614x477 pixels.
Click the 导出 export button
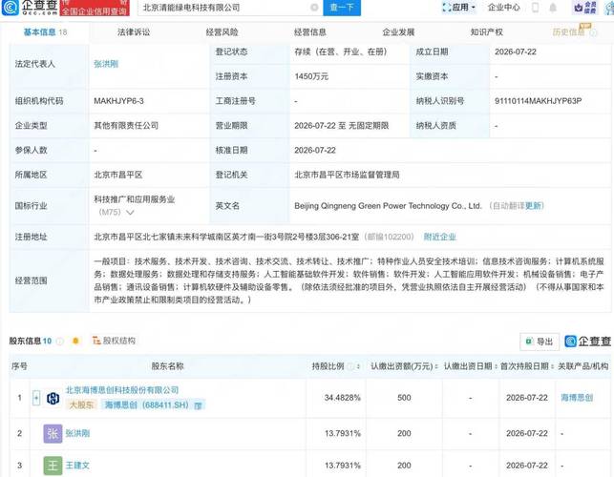coord(540,342)
